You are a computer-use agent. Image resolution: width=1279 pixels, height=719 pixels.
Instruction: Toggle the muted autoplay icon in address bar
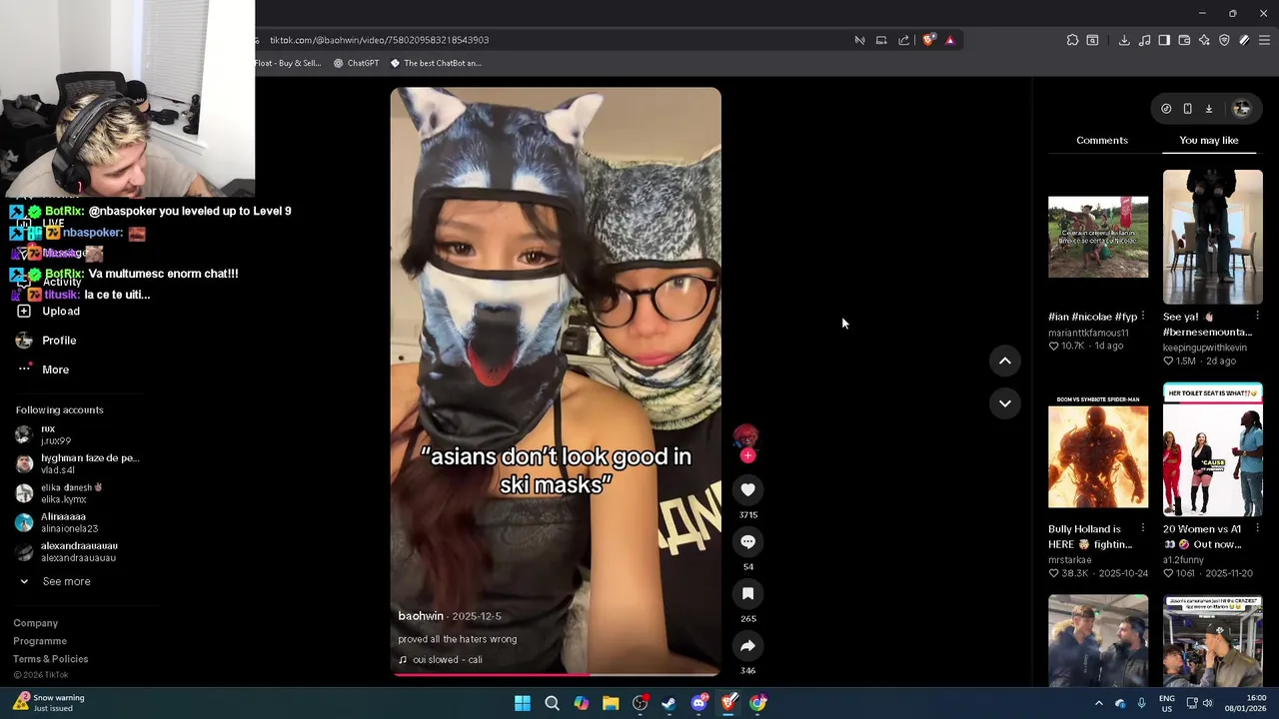[859, 40]
